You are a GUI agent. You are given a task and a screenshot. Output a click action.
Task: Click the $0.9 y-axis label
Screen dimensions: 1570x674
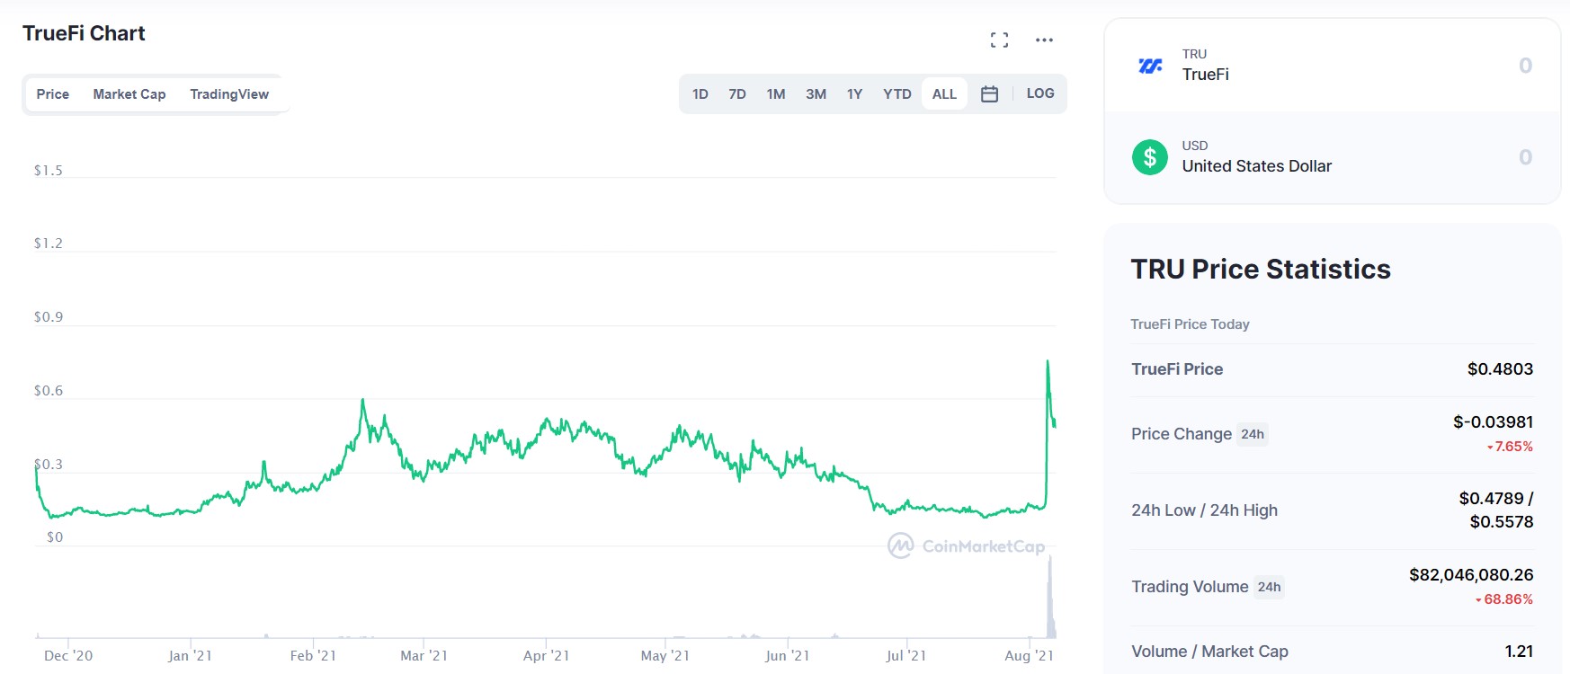[48, 316]
